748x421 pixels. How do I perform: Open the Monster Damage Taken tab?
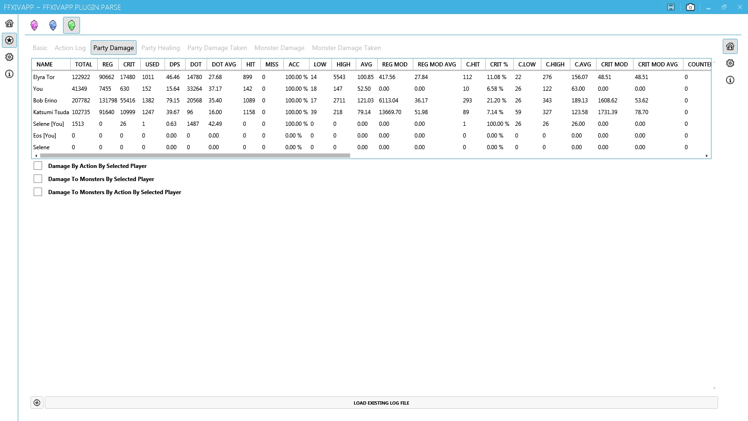(346, 48)
